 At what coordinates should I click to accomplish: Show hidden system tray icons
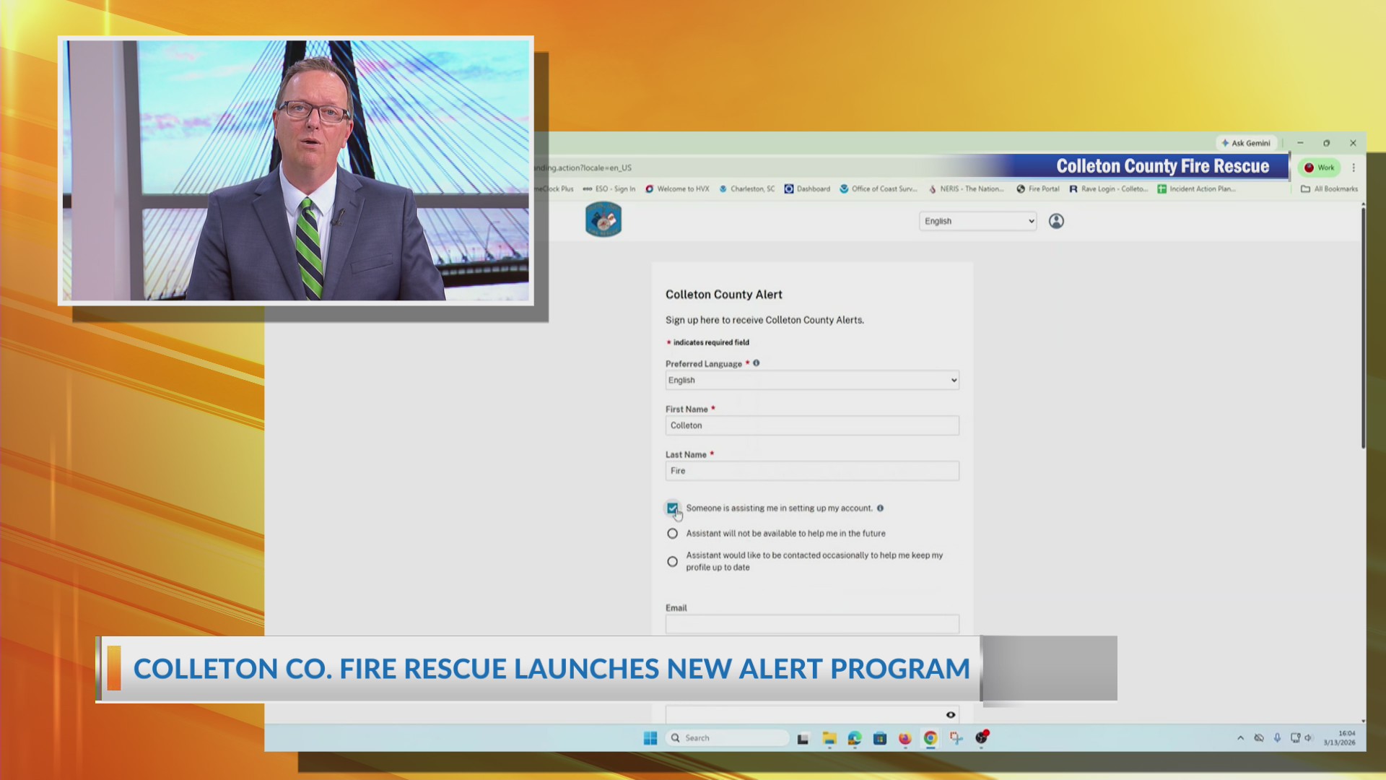(1240, 738)
